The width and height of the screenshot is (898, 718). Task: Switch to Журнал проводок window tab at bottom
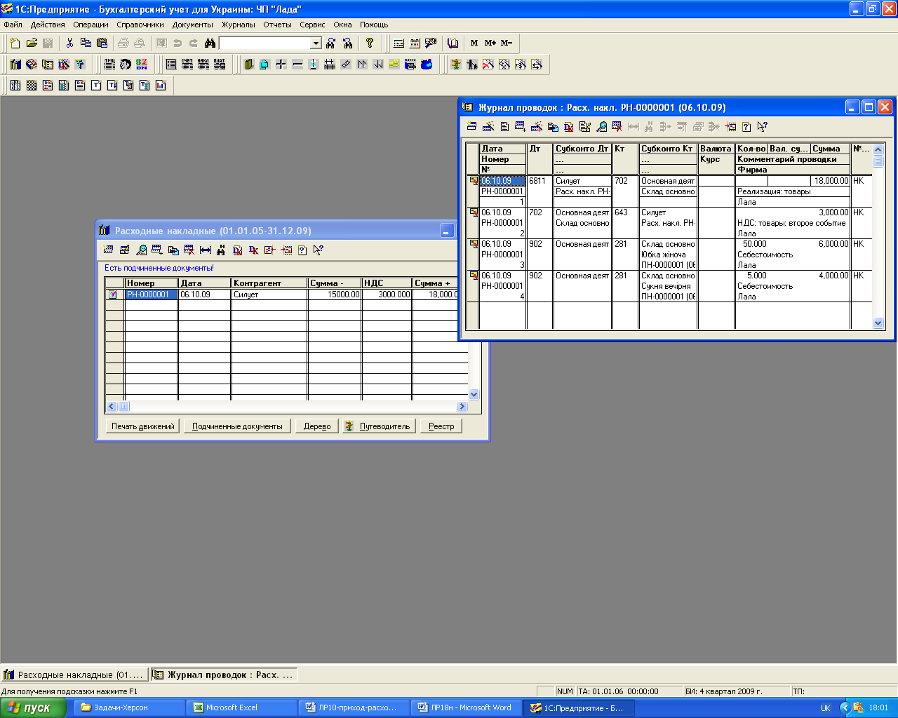coord(224,675)
